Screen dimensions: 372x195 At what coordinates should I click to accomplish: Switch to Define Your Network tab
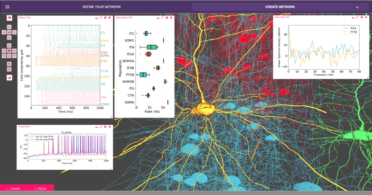coord(102,7)
